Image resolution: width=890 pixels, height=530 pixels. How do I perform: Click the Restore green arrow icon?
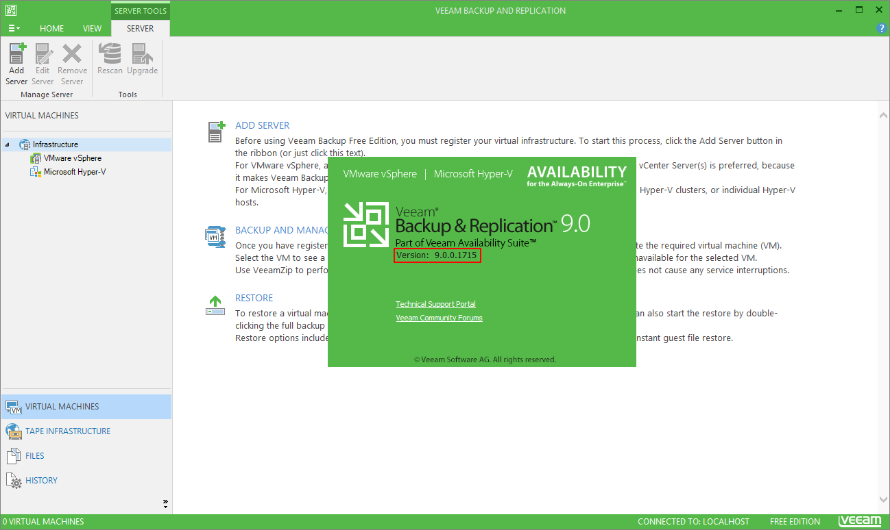pyautogui.click(x=215, y=305)
